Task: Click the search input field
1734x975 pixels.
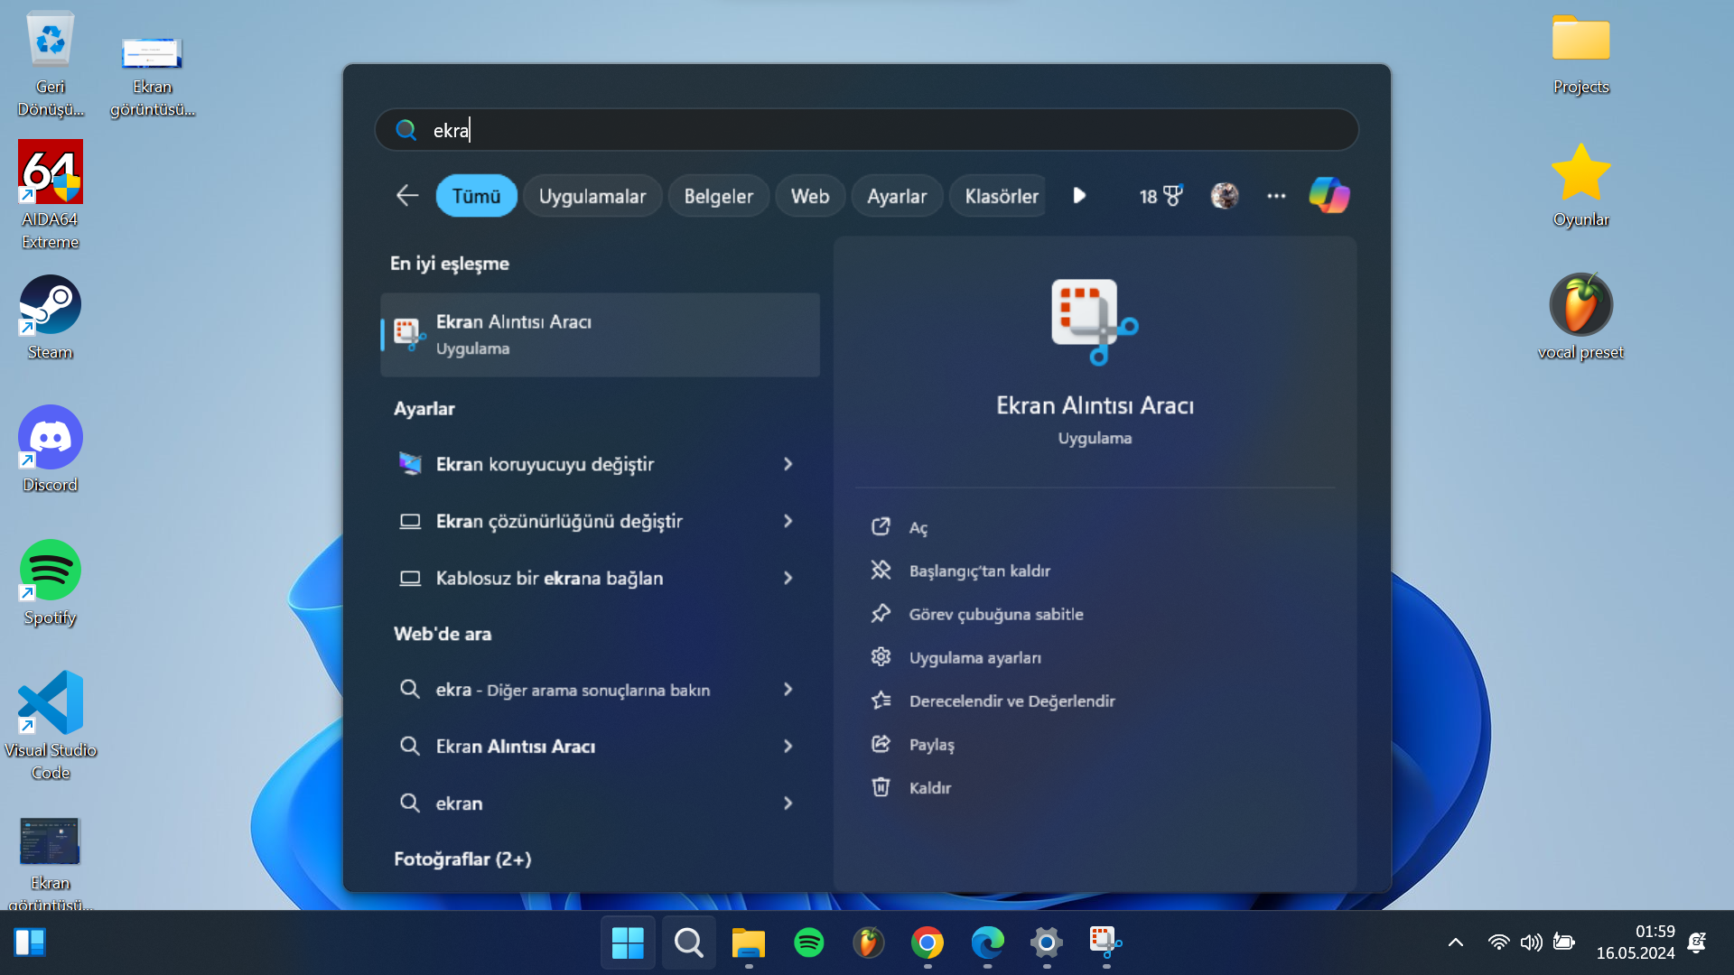Action: 867,130
